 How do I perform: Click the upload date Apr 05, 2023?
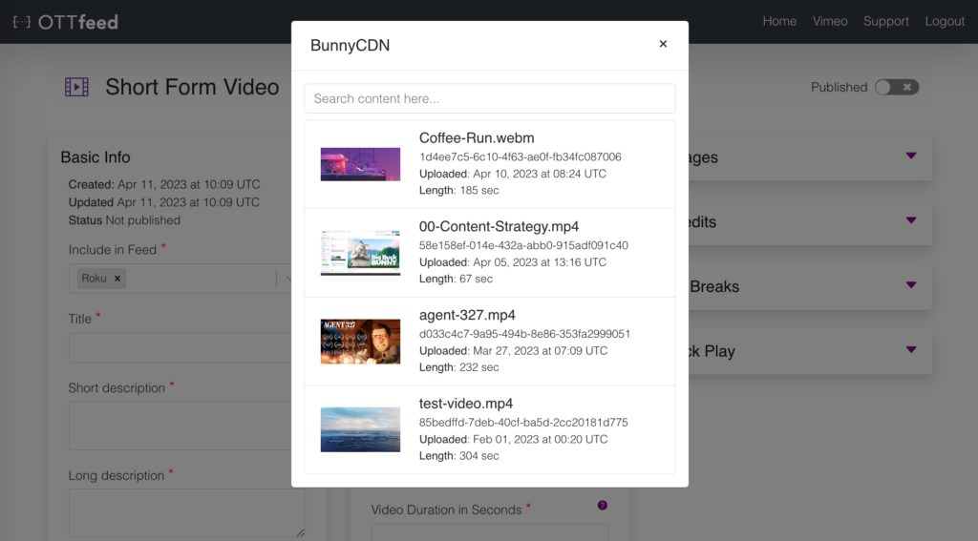(540, 262)
